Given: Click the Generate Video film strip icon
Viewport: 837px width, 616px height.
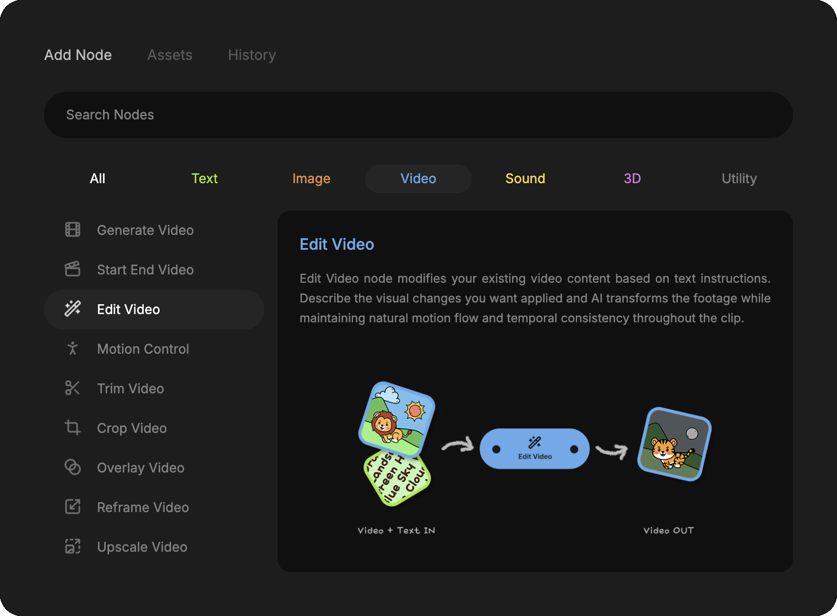Looking at the screenshot, I should pos(73,230).
